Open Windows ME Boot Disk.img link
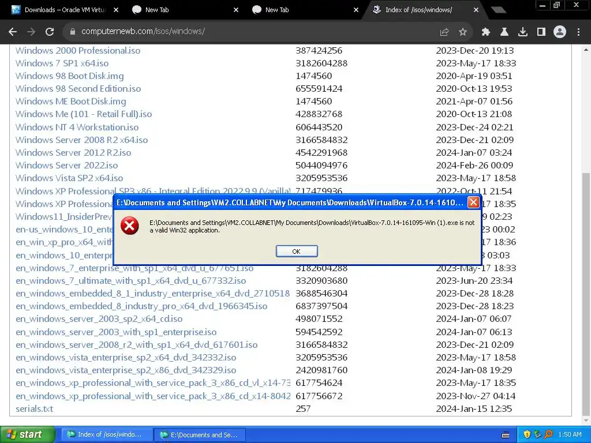The height and width of the screenshot is (443, 591). pos(70,102)
